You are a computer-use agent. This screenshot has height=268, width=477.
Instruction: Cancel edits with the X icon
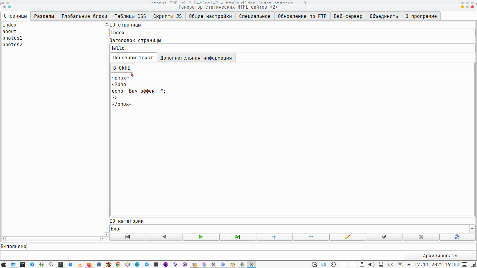coord(421,237)
